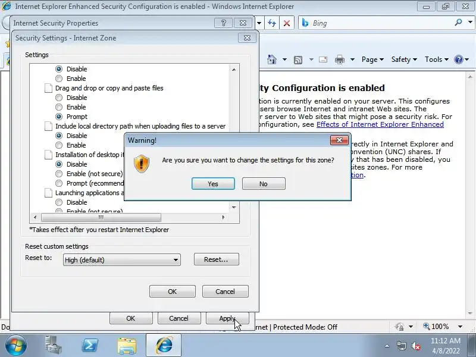Open dropdown beside status bar shield icon
This screenshot has width=476, height=357.
(x=411, y=327)
